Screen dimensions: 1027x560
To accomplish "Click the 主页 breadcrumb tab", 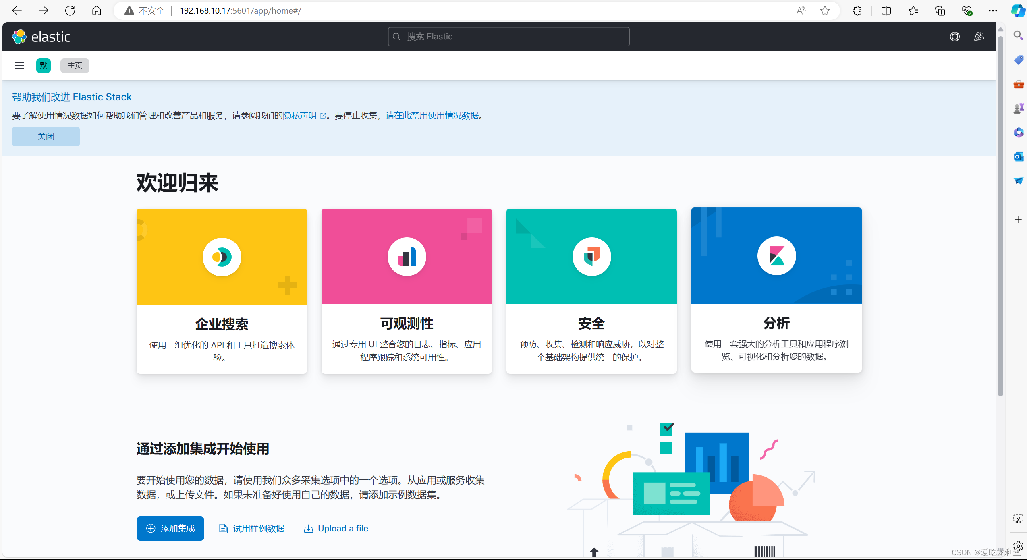I will pyautogui.click(x=75, y=66).
